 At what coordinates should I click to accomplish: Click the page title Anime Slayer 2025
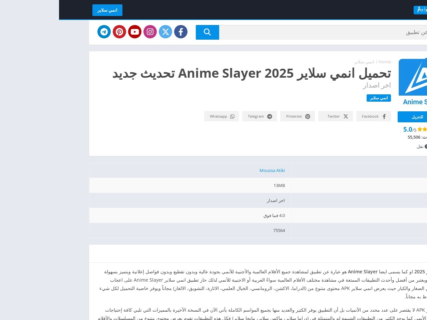[252, 73]
